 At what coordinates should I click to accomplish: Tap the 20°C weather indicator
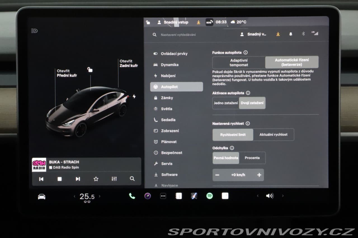(239, 22)
